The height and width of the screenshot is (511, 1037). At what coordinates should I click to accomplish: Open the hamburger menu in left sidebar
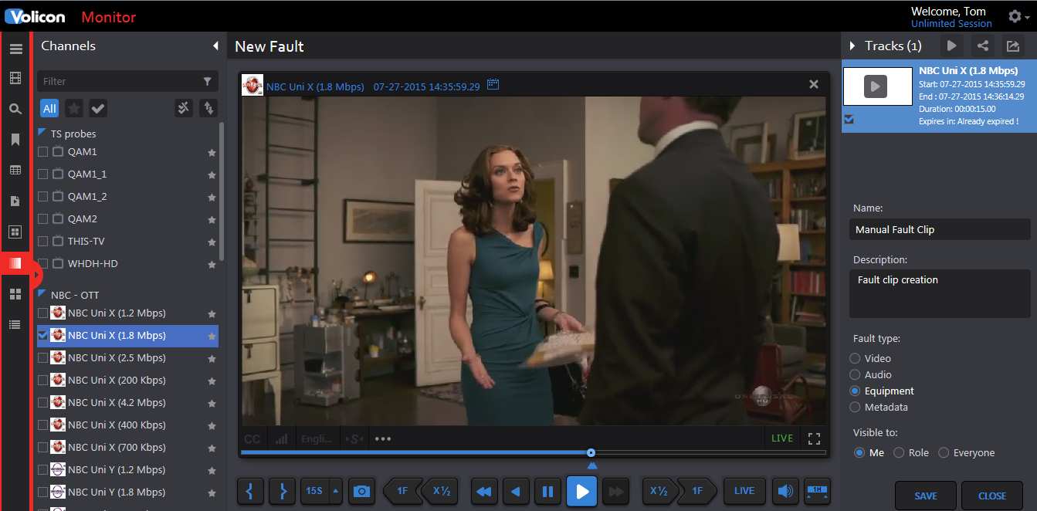point(15,49)
